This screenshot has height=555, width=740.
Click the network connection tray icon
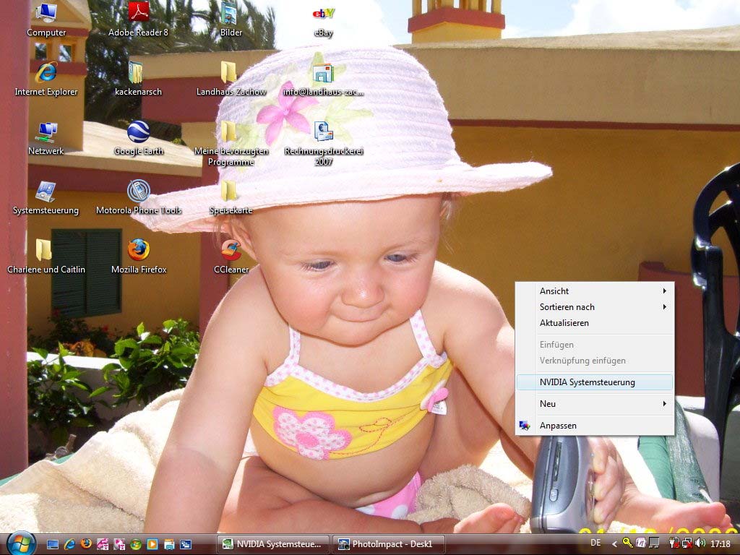[687, 543]
